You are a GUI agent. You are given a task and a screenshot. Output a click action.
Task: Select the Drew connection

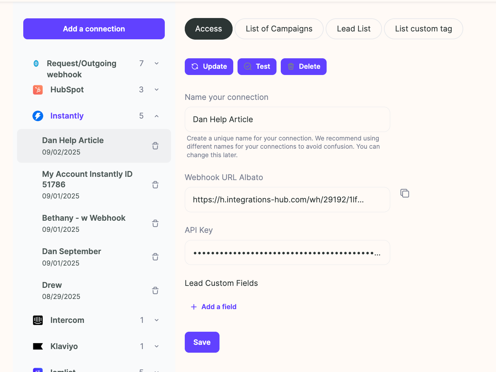click(x=94, y=291)
